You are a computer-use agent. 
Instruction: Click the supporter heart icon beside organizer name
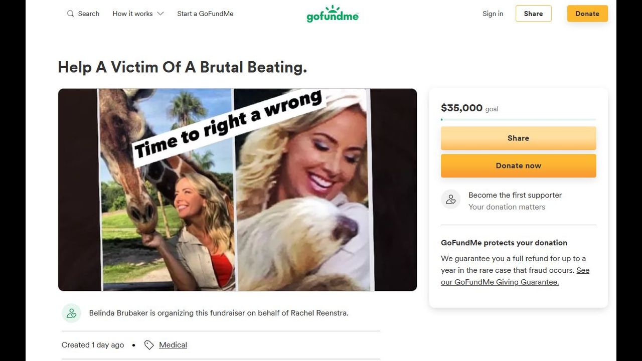pos(71,313)
